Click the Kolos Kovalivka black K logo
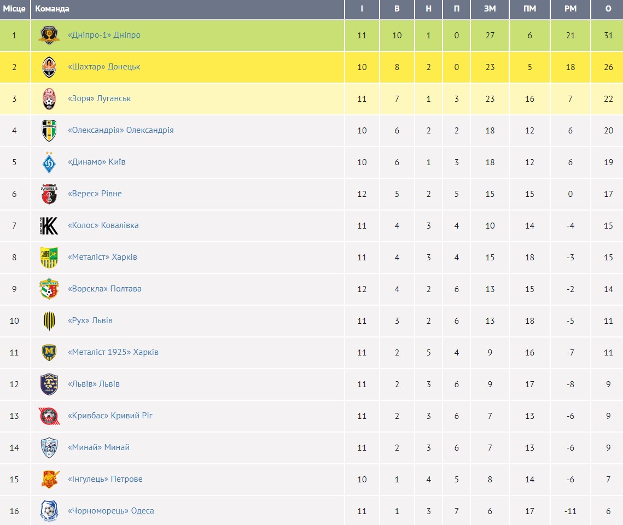Viewport: 623px width, 525px height. (49, 226)
